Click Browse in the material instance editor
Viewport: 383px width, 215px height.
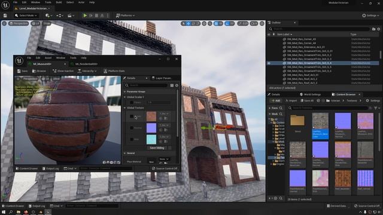(39, 71)
